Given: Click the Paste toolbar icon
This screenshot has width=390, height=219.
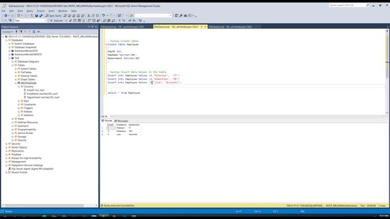Looking at the screenshot, I should coord(97,16).
